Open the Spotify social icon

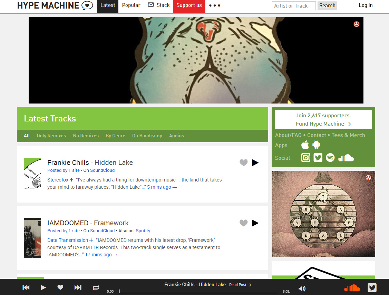tap(330, 158)
